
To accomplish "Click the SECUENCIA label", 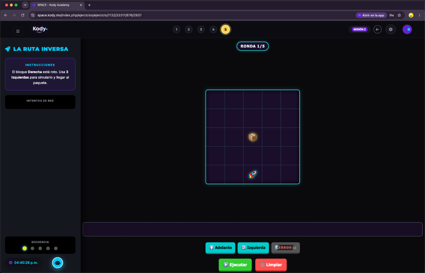I will tap(40, 242).
